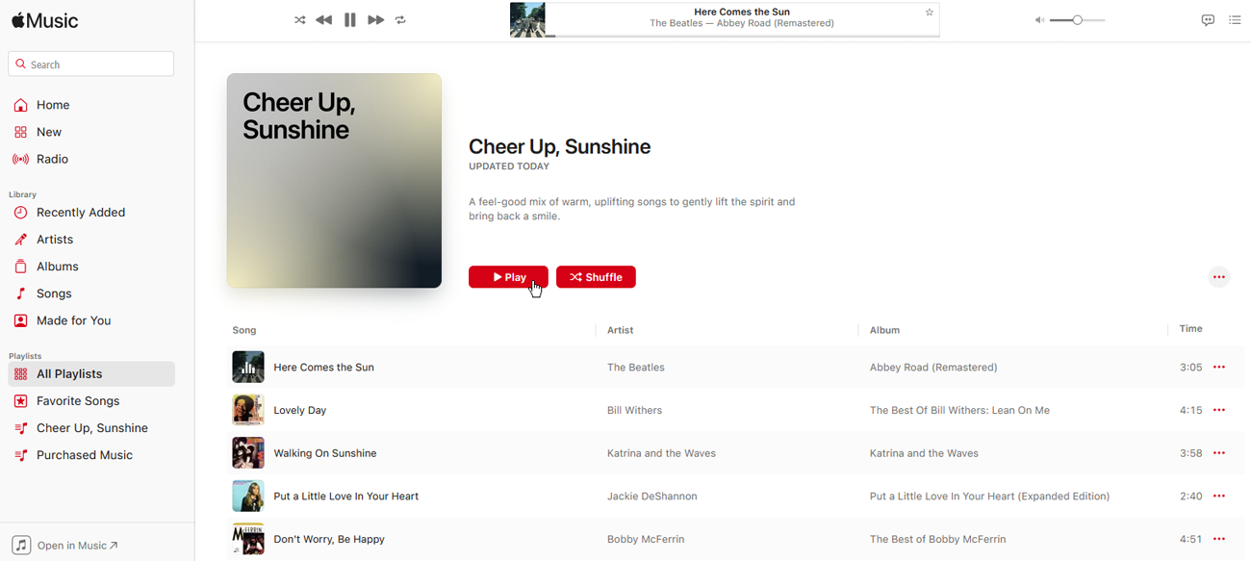Show the Playing Next queue icon

point(1235,20)
